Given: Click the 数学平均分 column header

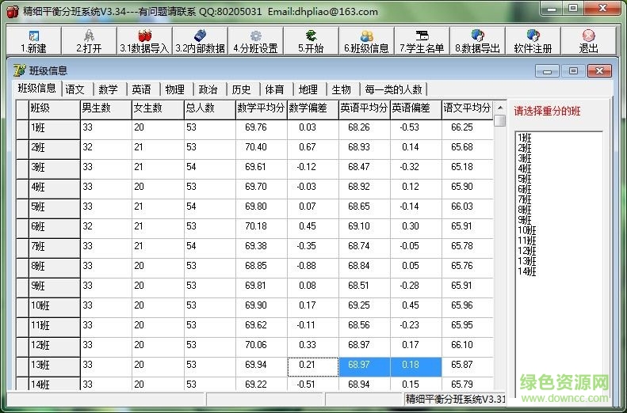Looking at the screenshot, I should (x=261, y=108).
